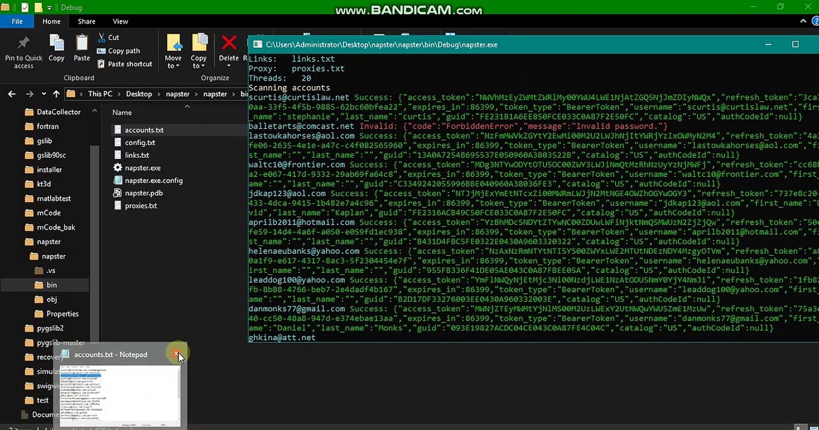Go forward with the right arrow

[29, 94]
